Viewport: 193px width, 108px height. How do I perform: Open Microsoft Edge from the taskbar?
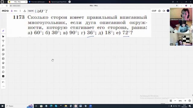tap(51, 106)
